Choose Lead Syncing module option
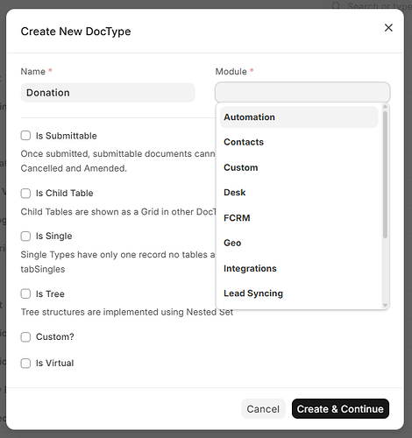Screen dimensions: 412x438 click(299, 293)
